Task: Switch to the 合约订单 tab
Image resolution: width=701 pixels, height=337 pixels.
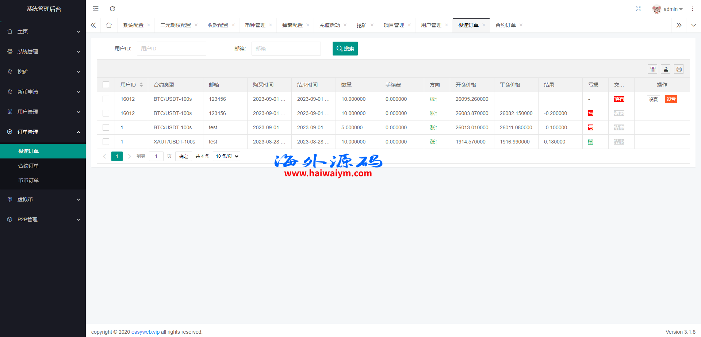Action: click(505, 25)
